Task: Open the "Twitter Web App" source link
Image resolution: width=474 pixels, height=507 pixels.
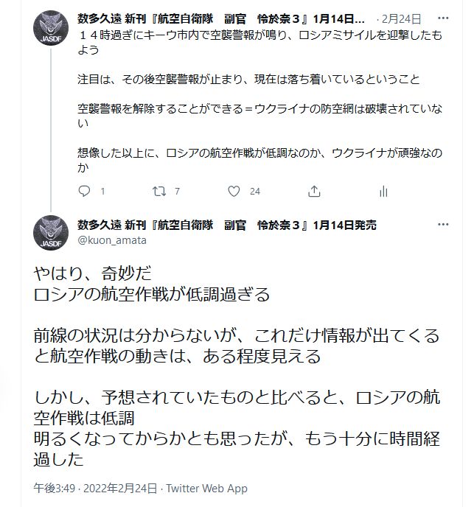Action: (207, 488)
